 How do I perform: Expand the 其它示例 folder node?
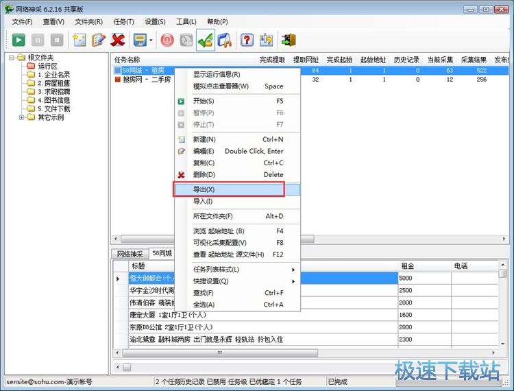point(21,117)
